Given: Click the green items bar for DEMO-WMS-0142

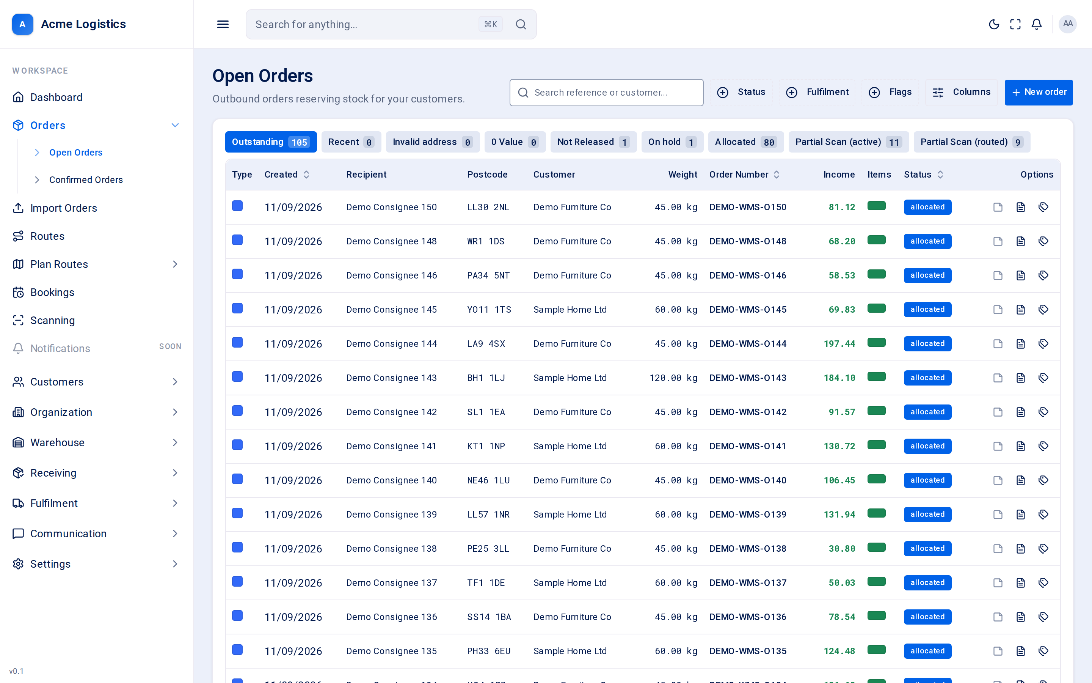Looking at the screenshot, I should (x=876, y=411).
